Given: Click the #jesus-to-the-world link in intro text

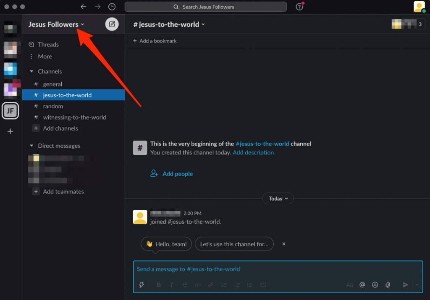Looking at the screenshot, I should click(x=262, y=143).
